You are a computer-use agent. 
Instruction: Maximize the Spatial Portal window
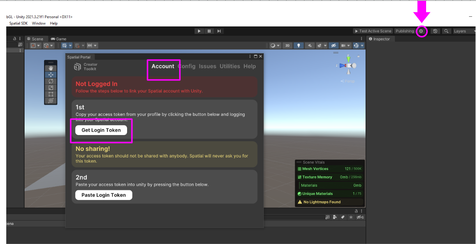pyautogui.click(x=255, y=56)
